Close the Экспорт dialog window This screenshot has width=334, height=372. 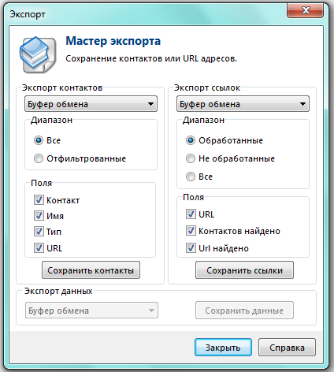coord(305,11)
